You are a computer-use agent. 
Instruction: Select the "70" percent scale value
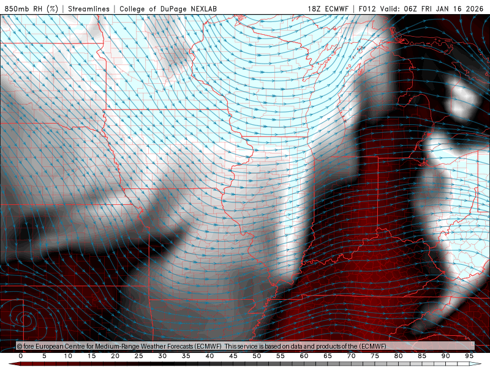pyautogui.click(x=351, y=356)
